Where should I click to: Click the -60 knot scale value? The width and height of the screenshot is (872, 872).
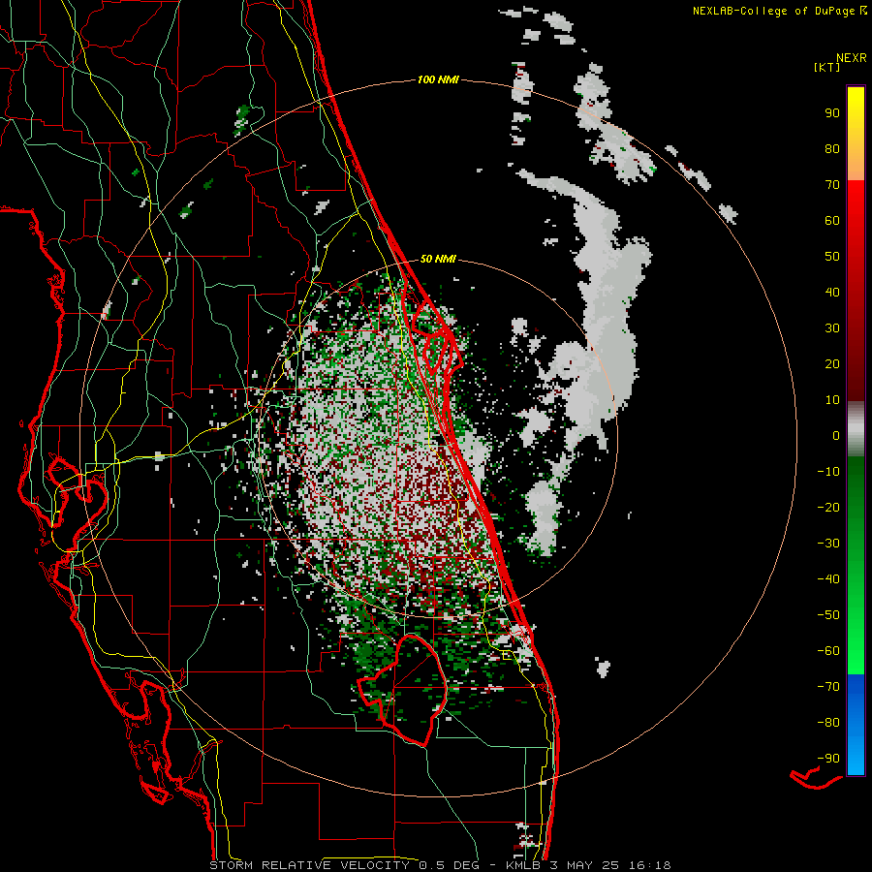(828, 651)
